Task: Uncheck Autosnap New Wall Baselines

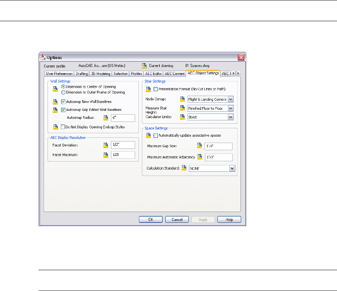Action: (x=63, y=101)
